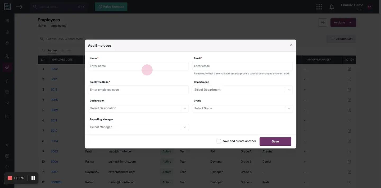Open the book icon in left sidebar
The width and height of the screenshot is (381, 188).
coord(7,117)
